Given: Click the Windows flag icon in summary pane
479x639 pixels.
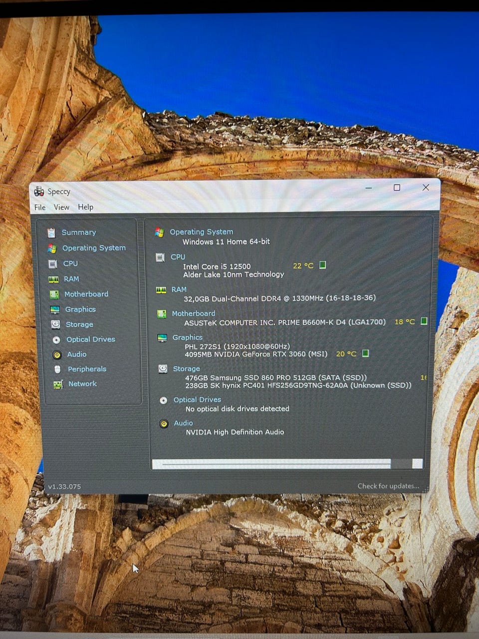Looking at the screenshot, I should click(159, 232).
